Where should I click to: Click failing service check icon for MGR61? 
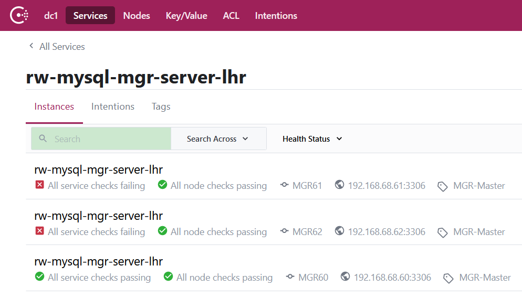[39, 185]
